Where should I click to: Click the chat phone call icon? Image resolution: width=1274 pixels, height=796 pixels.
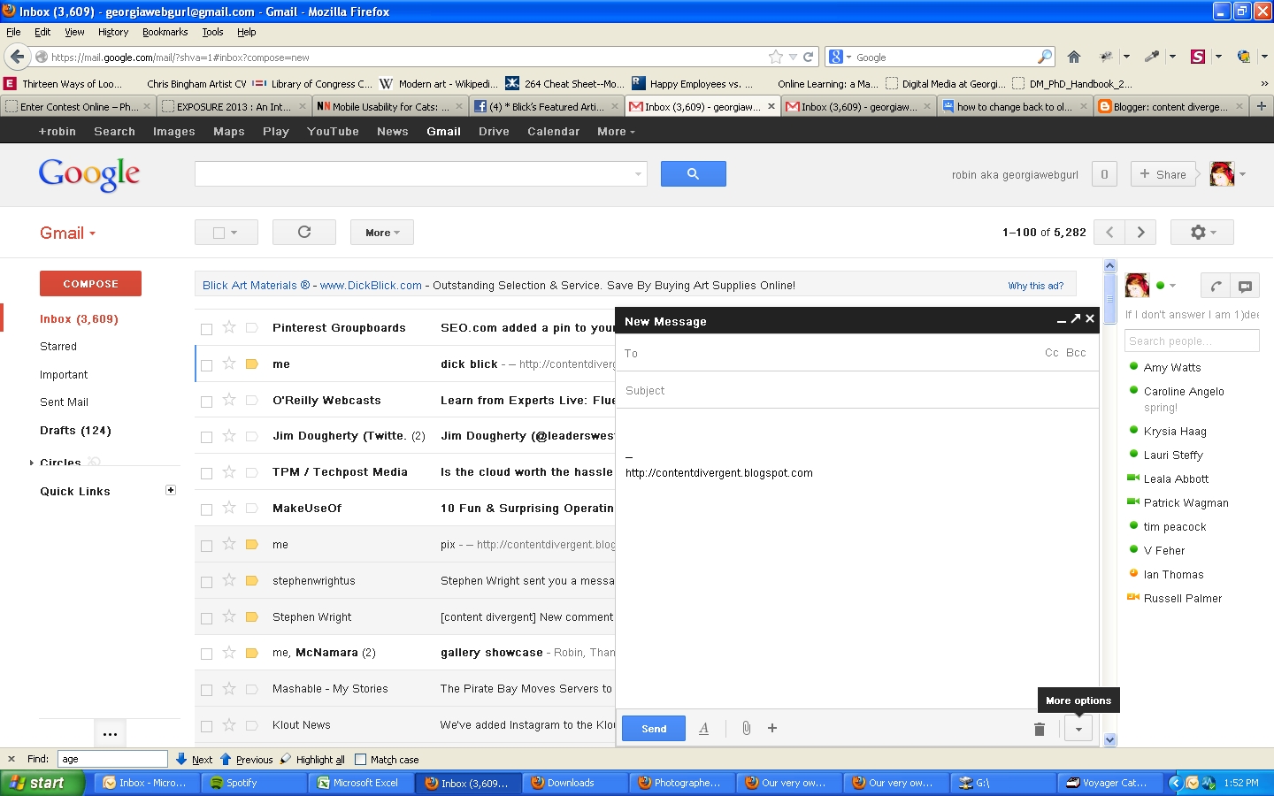1216,286
